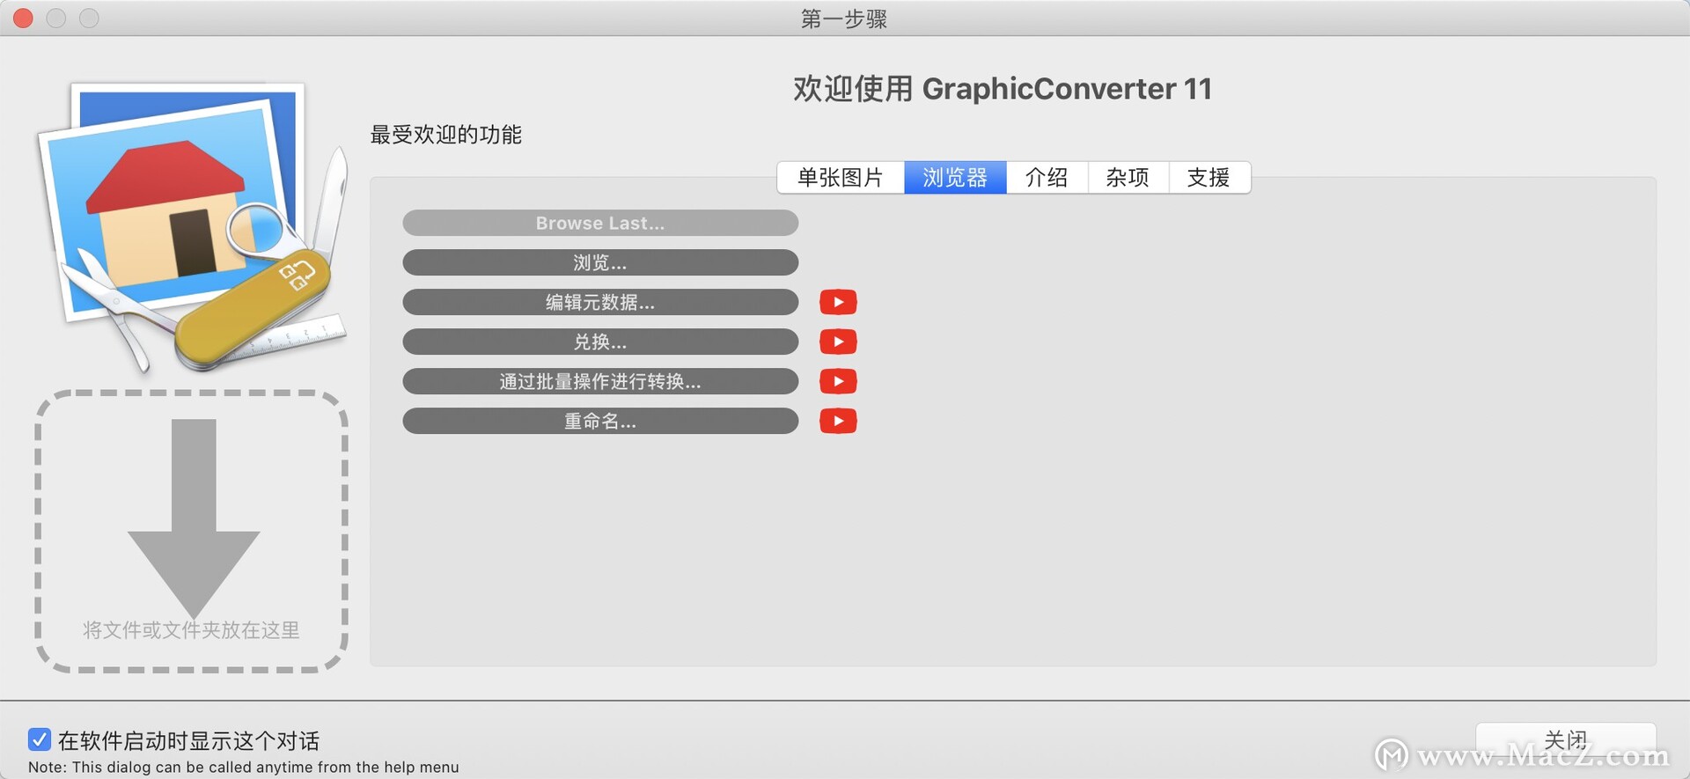Select the 浏览器 tab
The height and width of the screenshot is (779, 1690).
click(955, 178)
